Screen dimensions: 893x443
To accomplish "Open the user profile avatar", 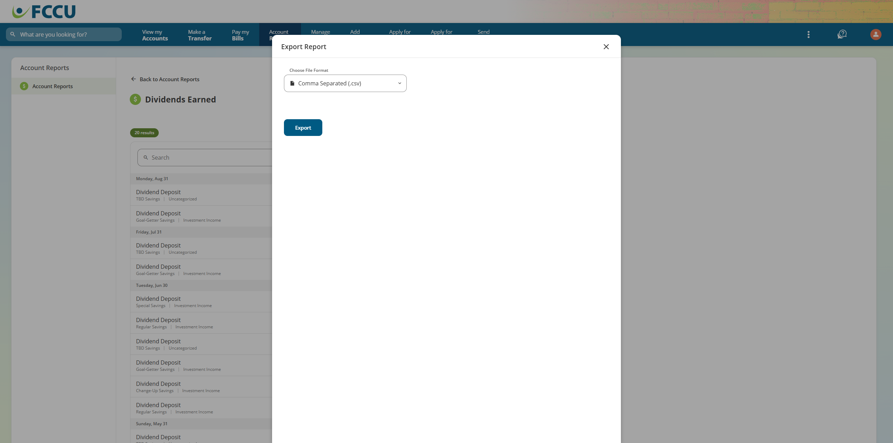I will coord(876,35).
